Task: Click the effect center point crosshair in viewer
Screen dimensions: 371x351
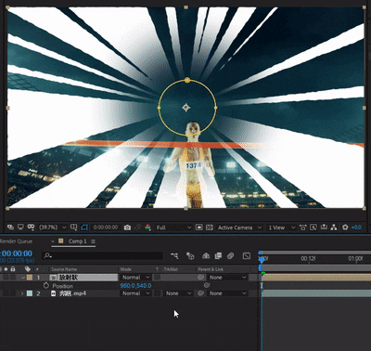Action: point(186,108)
